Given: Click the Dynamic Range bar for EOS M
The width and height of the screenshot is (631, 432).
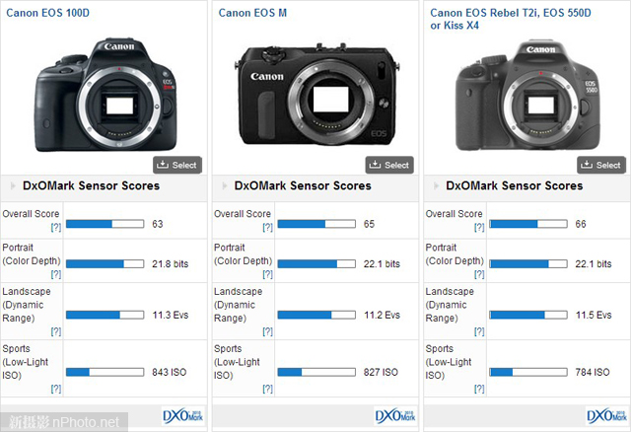Looking at the screenshot, I should coord(316,315).
